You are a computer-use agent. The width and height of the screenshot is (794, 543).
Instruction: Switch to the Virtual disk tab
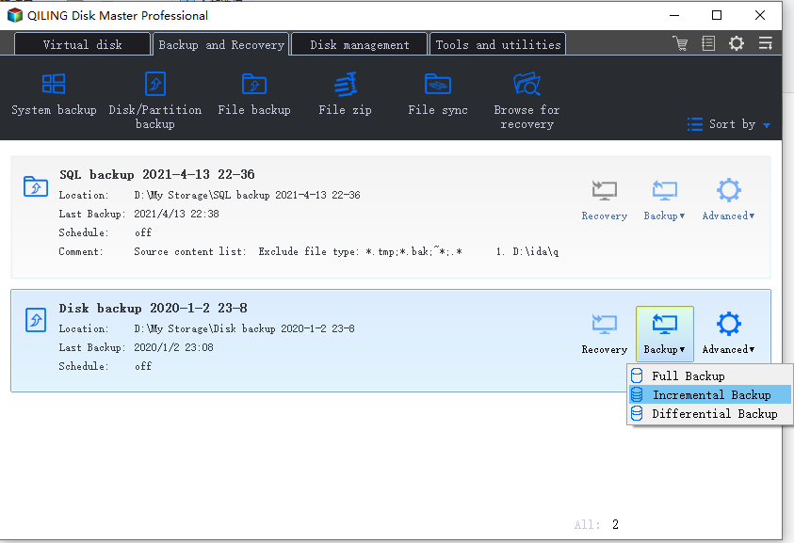(x=83, y=44)
